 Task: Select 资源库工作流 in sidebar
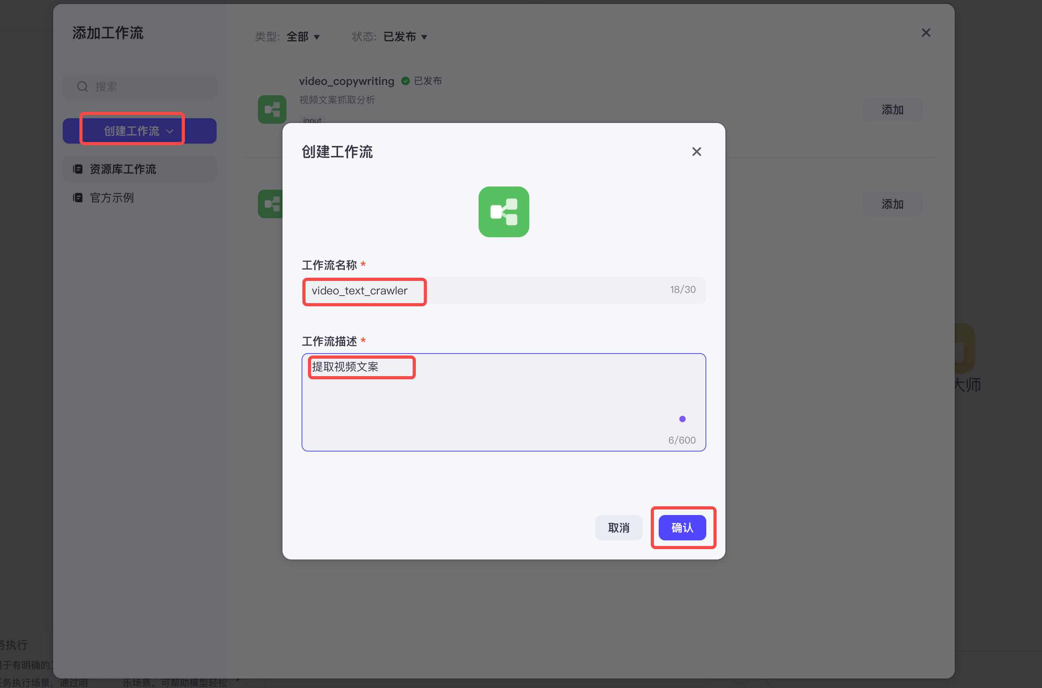[x=140, y=169]
